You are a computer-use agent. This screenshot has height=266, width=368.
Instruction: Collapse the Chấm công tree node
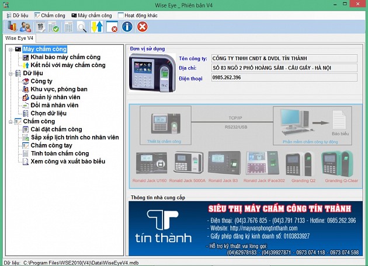coord(11,122)
